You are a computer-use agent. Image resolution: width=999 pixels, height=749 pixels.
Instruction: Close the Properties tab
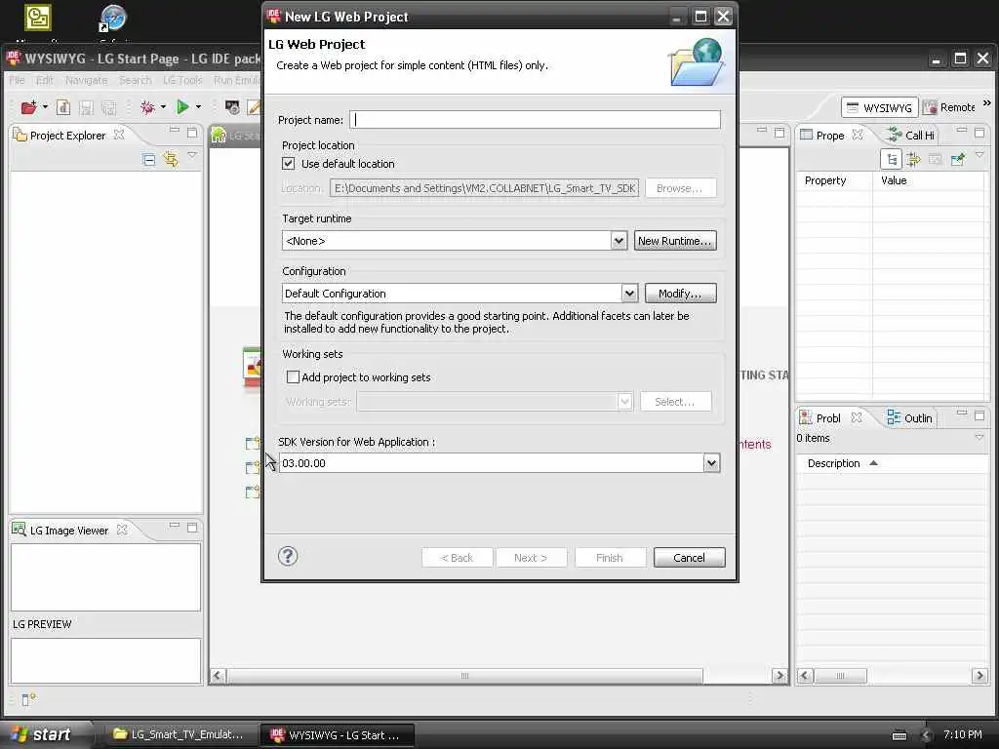[858, 135]
